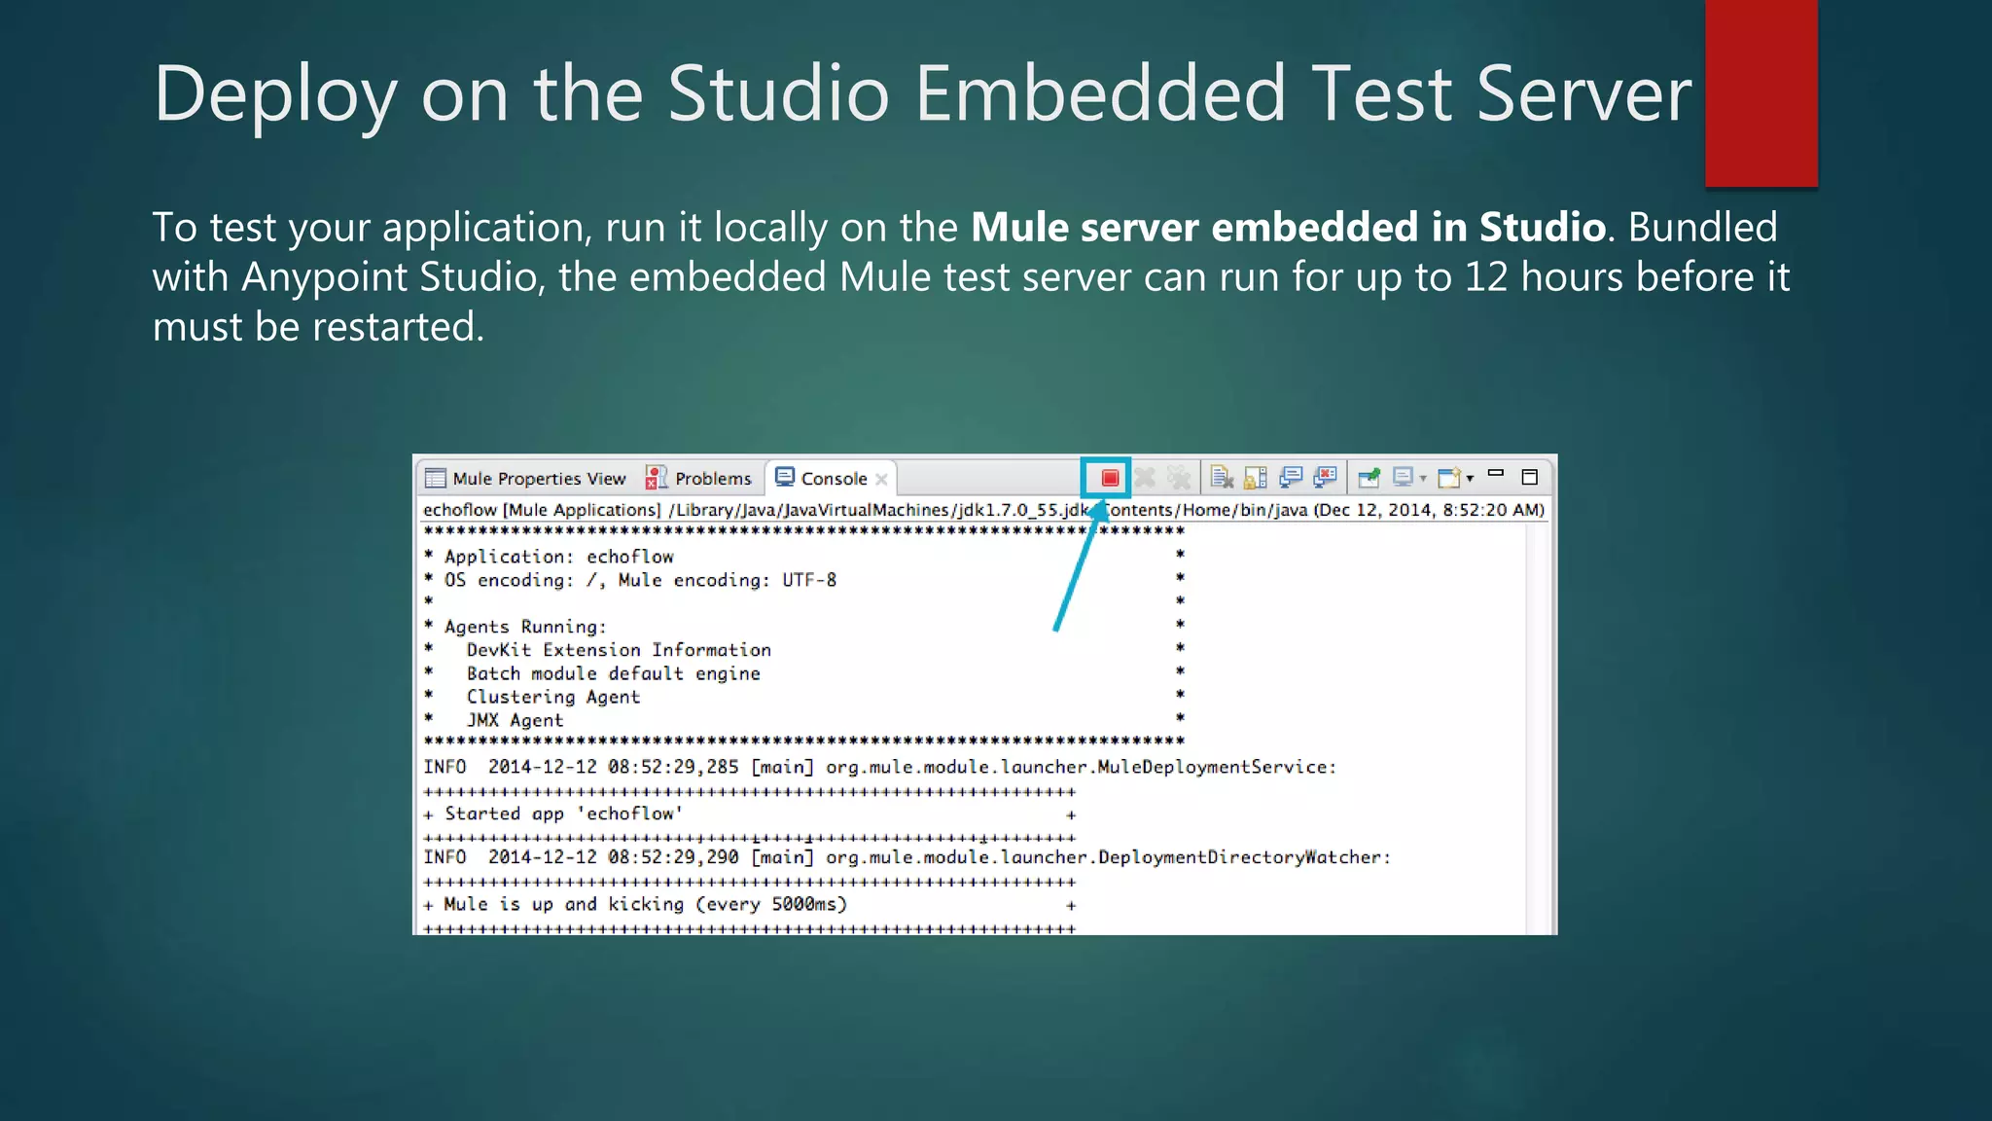The image size is (1992, 1121).
Task: Click the 'Clustering Agent' line
Action: (553, 697)
